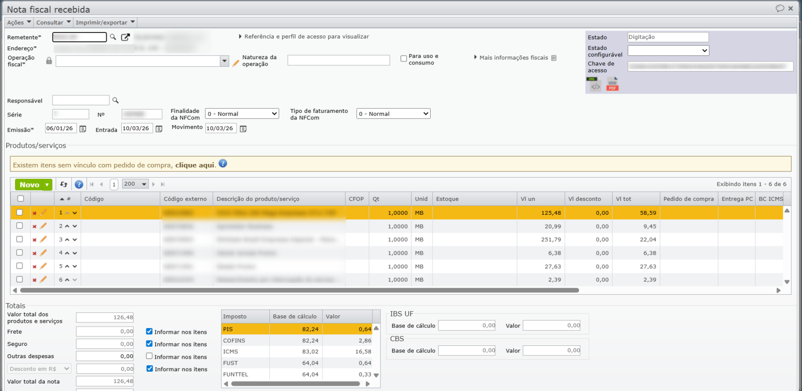The width and height of the screenshot is (802, 391).
Task: Open Remetente record via external link icon
Action: tap(125, 37)
